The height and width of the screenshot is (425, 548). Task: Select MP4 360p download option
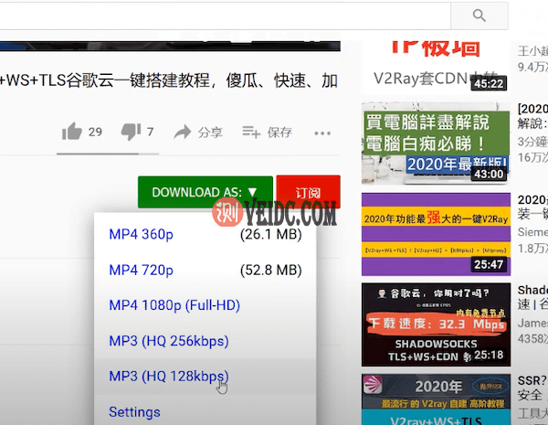pyautogui.click(x=141, y=235)
